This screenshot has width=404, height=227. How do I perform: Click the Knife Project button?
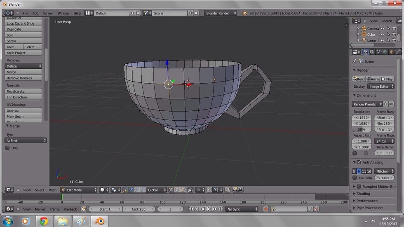(x=23, y=53)
